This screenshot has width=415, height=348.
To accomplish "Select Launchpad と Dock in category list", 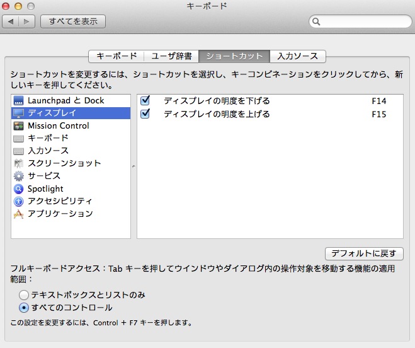I will pyautogui.click(x=71, y=100).
